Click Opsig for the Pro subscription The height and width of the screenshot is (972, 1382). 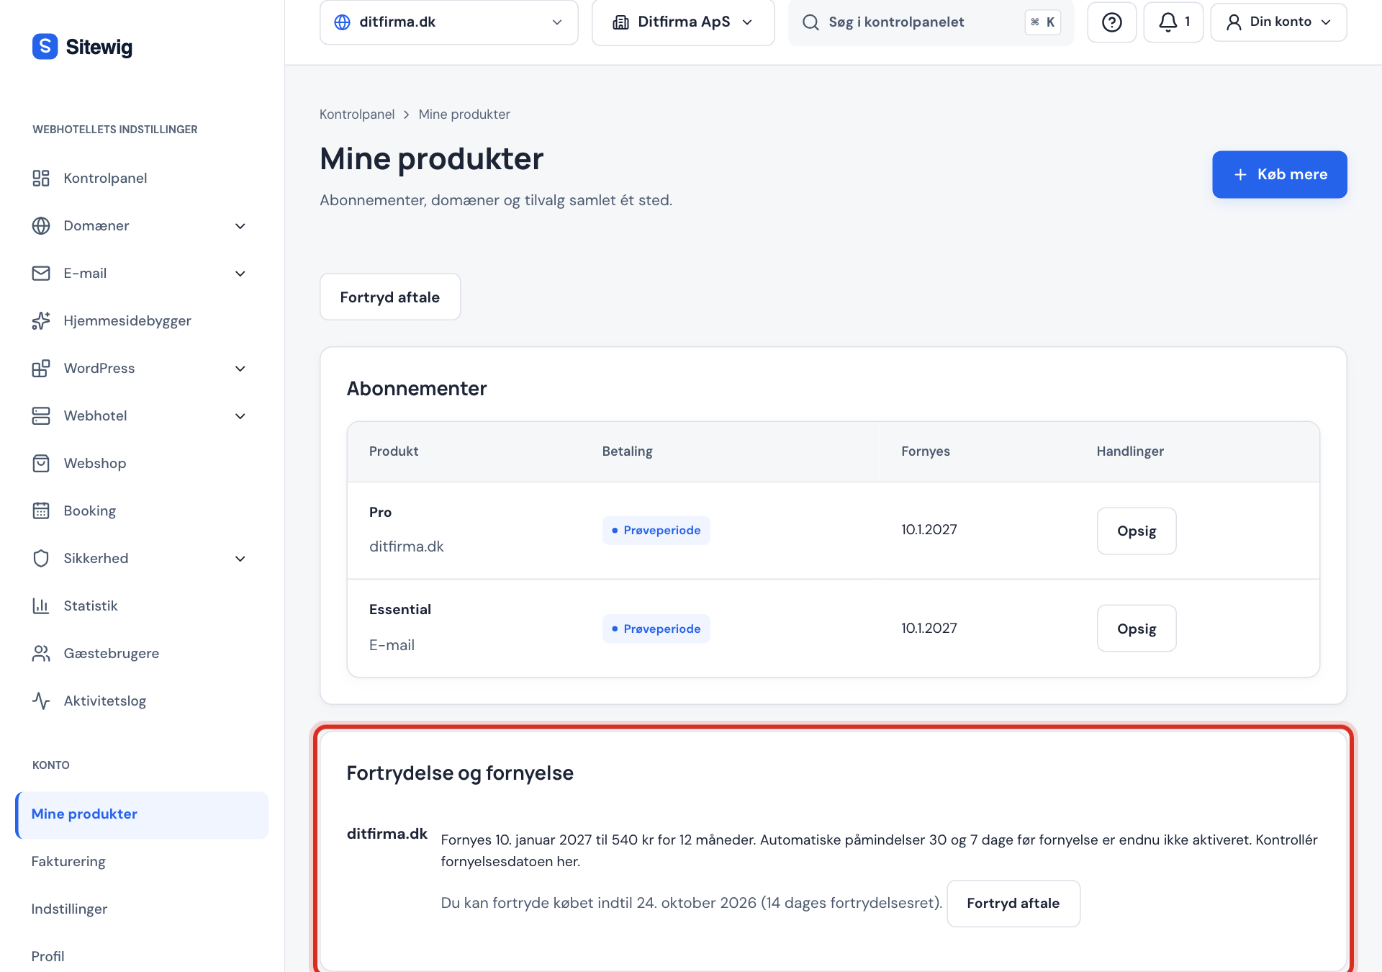tap(1137, 531)
